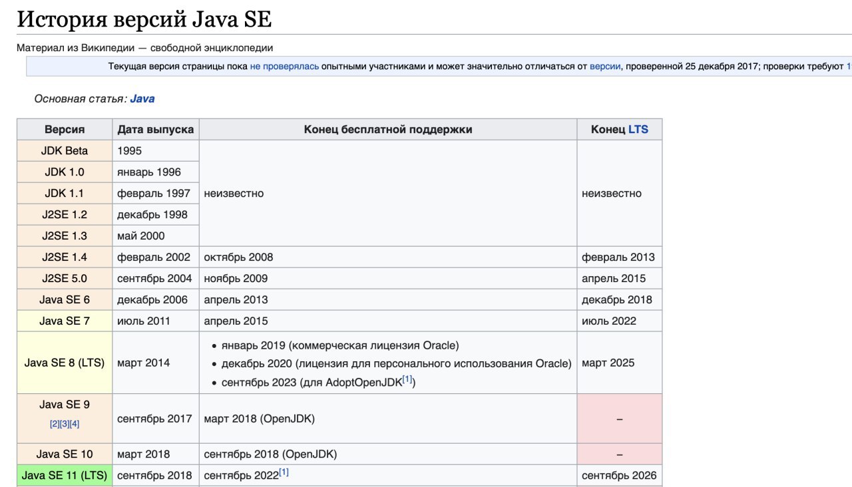
Task: Click the release date "февраль 2002"
Action: 154,257
